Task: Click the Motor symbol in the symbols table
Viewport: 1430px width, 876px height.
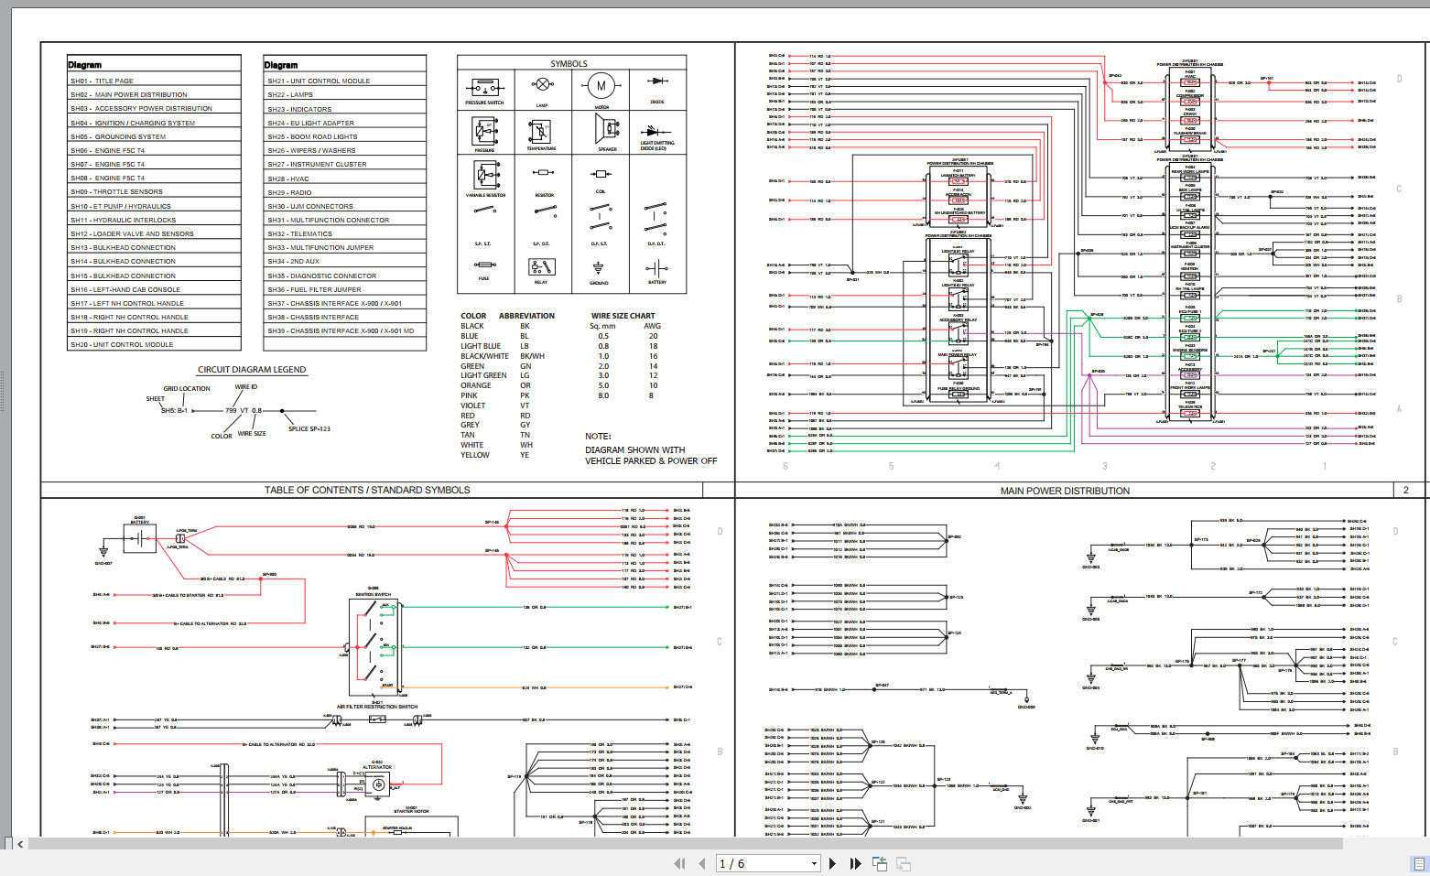Action: click(x=601, y=89)
